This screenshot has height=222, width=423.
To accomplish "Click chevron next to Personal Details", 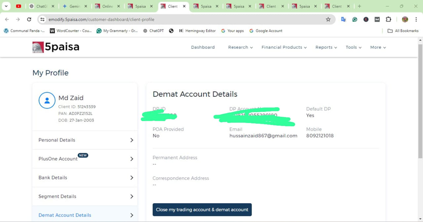I will tap(132, 140).
